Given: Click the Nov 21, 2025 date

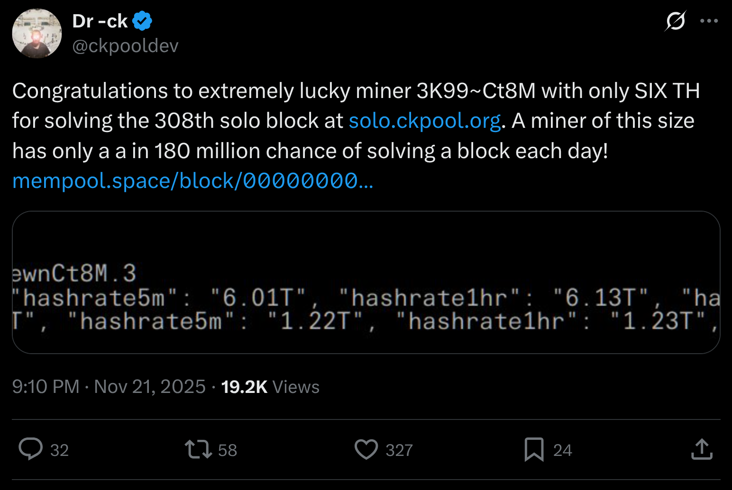Looking at the screenshot, I should (x=150, y=387).
